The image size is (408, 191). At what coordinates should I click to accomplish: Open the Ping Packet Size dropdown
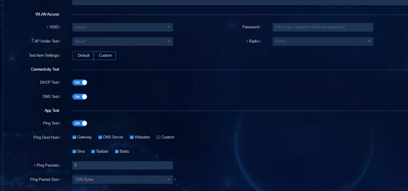122,180
